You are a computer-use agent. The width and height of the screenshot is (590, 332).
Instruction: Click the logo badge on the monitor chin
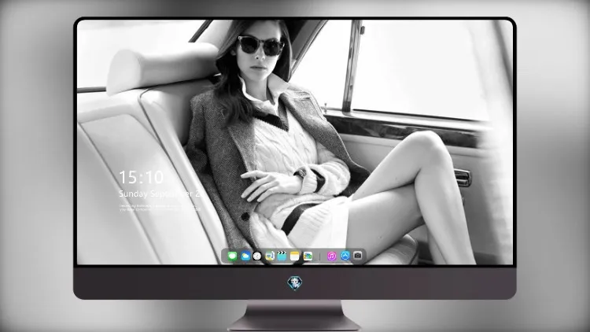[x=295, y=283]
